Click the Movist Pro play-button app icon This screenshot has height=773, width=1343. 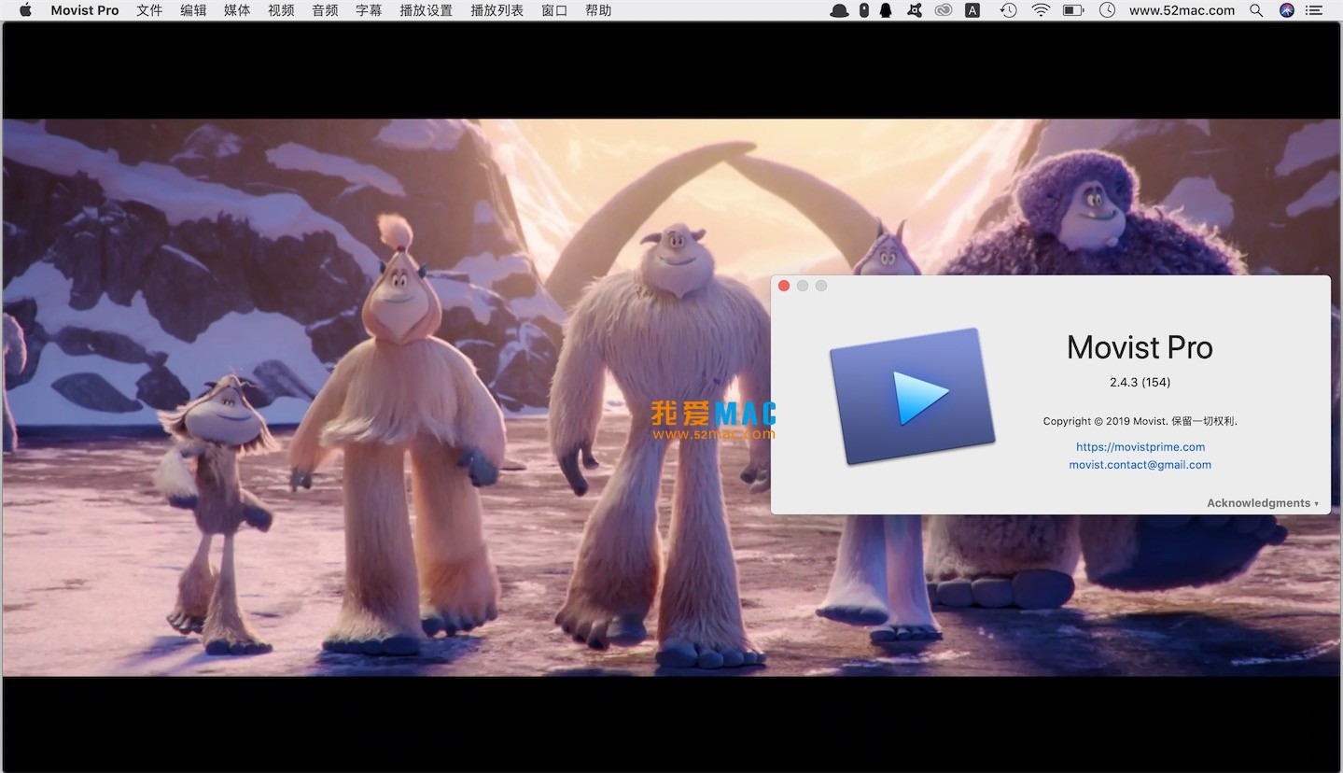coord(912,395)
